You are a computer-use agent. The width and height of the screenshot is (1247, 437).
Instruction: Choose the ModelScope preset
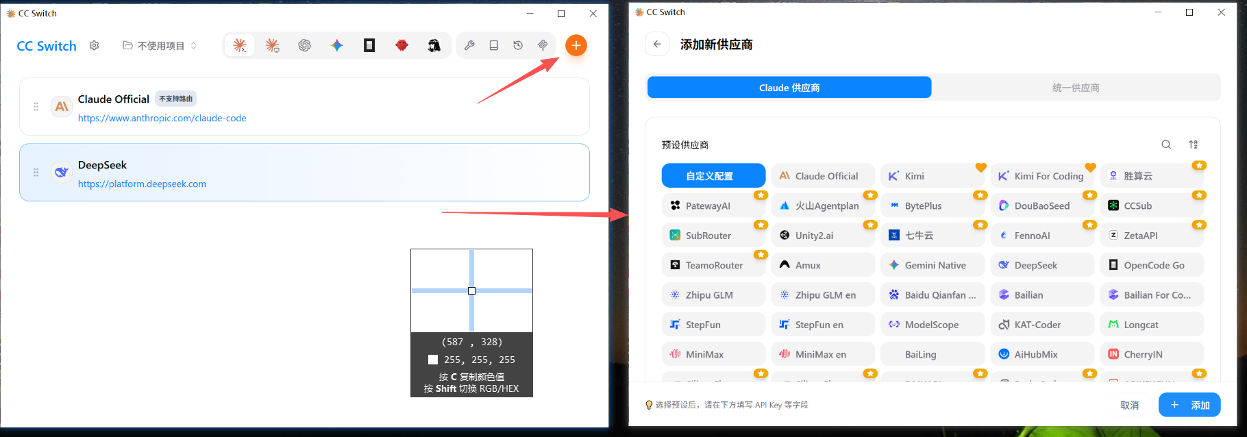(933, 325)
